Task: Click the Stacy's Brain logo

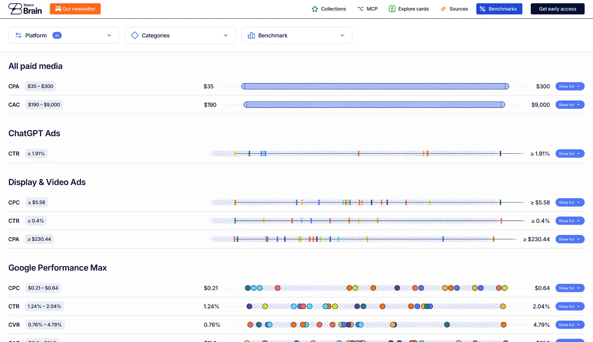Action: [25, 9]
